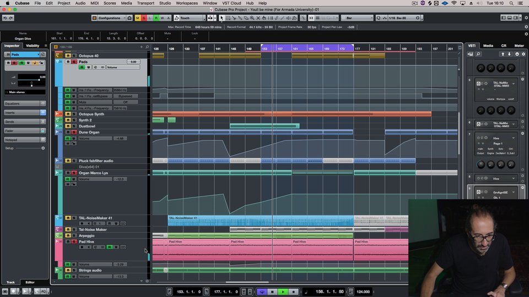Click the transport Record button
529x297 pixels.
pos(293,291)
